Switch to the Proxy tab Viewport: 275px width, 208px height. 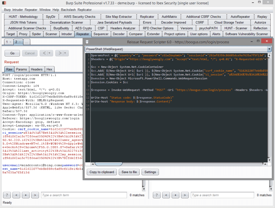tap(23, 34)
